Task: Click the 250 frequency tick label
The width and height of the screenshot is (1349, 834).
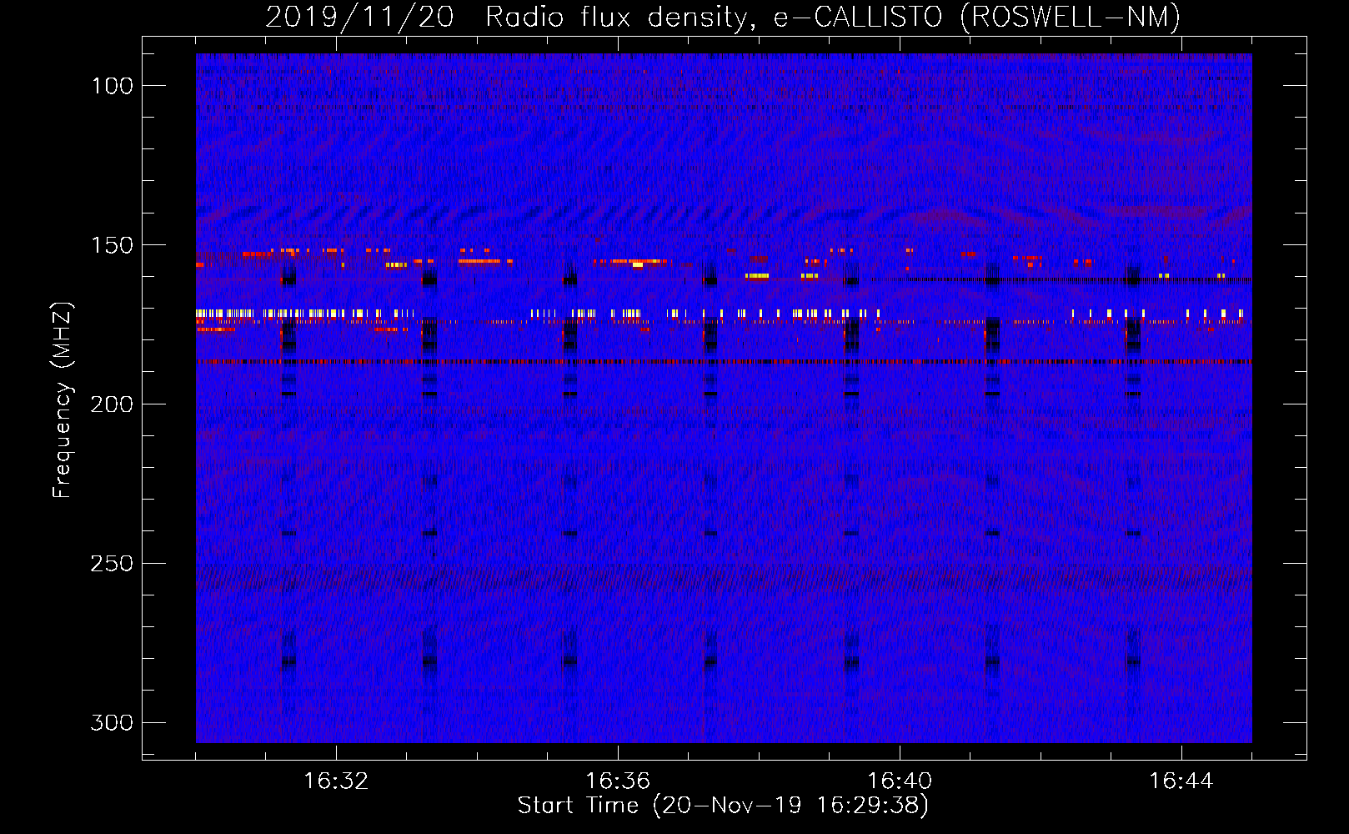Action: pos(112,564)
